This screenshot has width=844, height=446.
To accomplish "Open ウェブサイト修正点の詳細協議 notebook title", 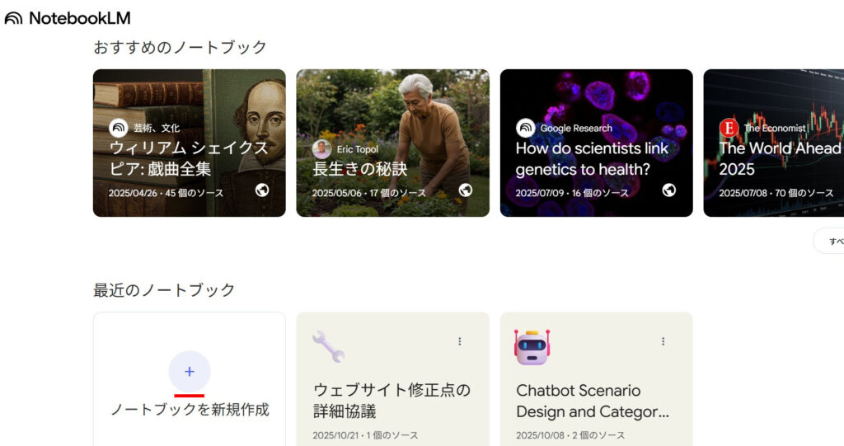I will 392,400.
